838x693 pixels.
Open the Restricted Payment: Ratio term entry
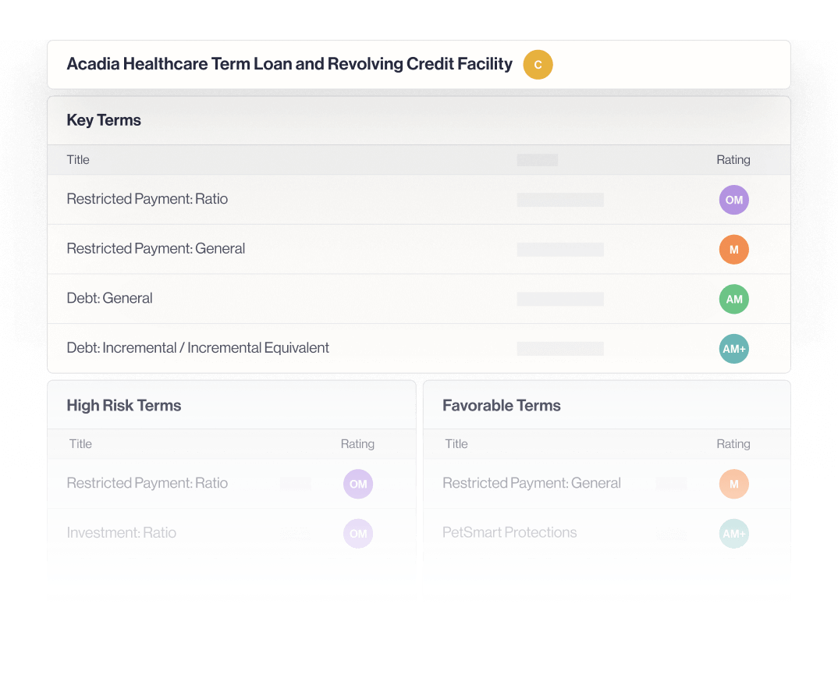147,200
